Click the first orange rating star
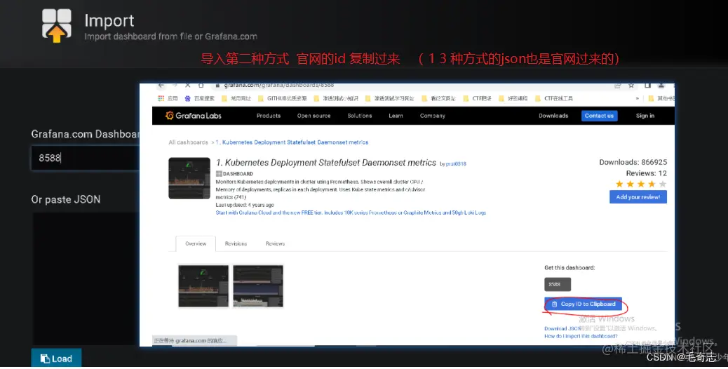The height and width of the screenshot is (369, 728). [x=619, y=184]
